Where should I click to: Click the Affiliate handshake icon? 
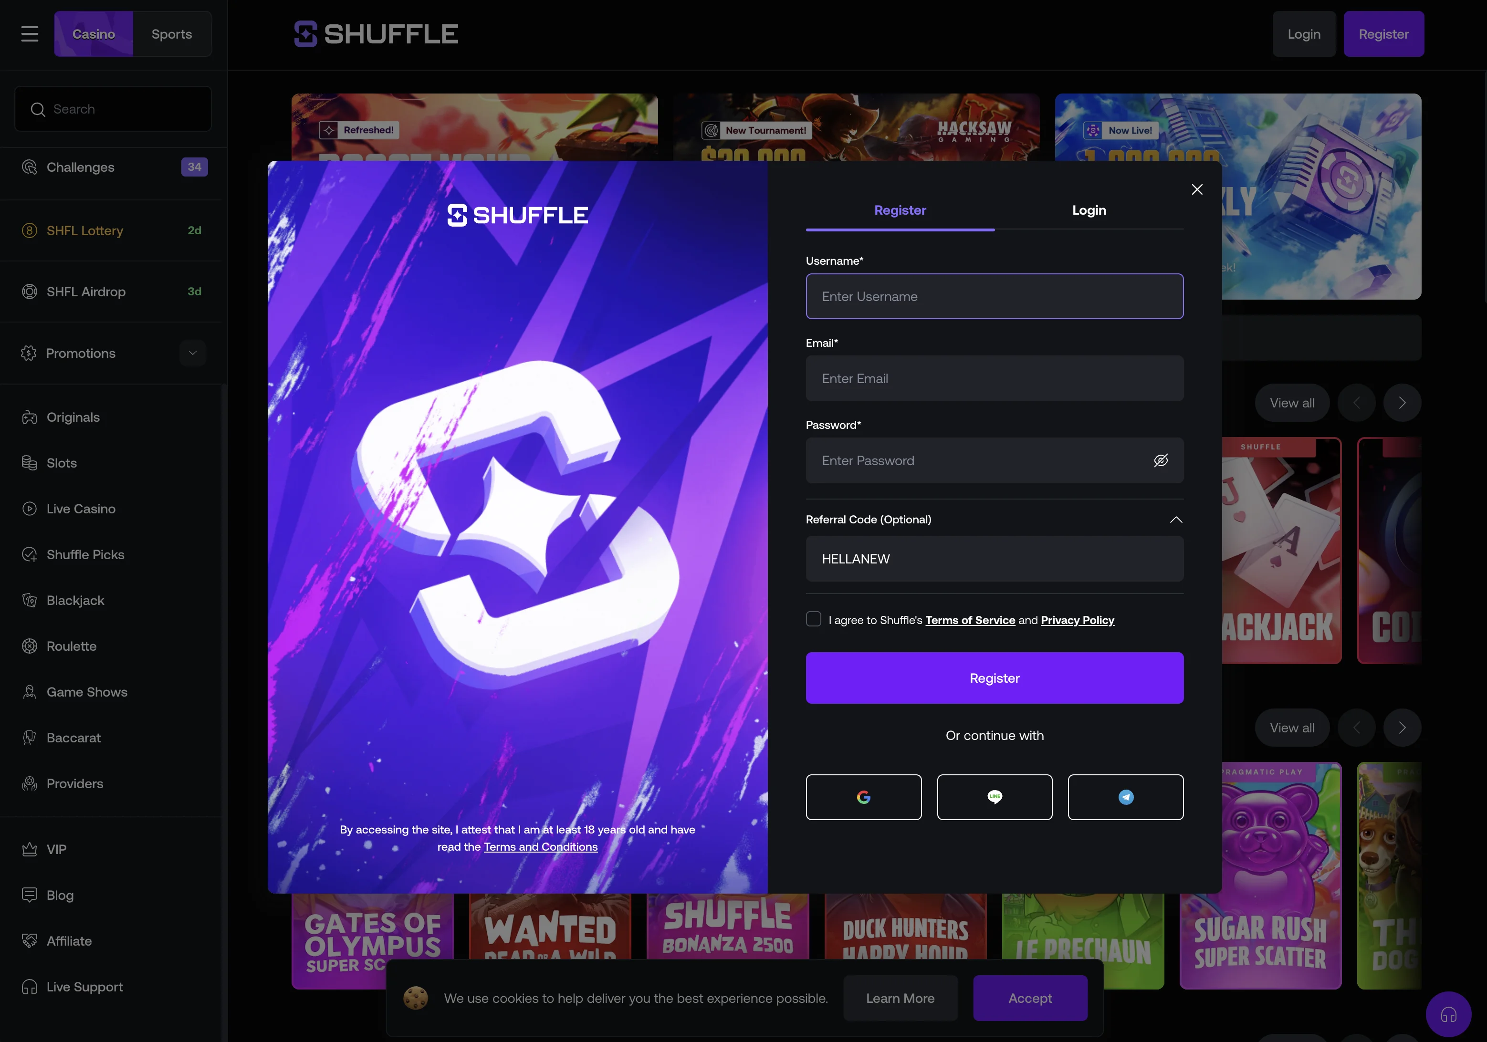[x=29, y=941]
